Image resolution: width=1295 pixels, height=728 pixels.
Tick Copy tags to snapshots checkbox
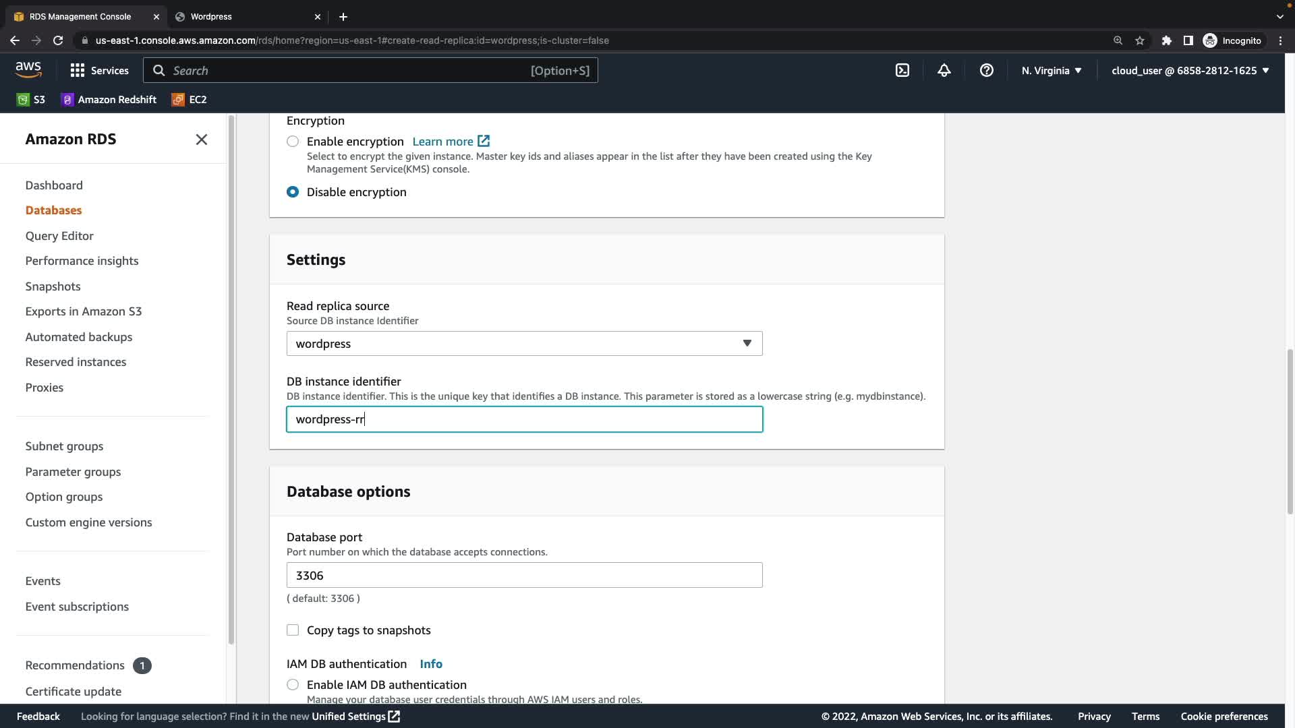(x=293, y=630)
